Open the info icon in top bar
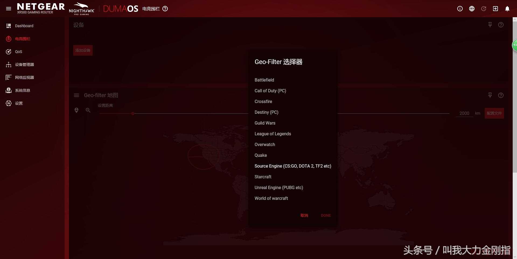The height and width of the screenshot is (259, 517). [x=460, y=9]
